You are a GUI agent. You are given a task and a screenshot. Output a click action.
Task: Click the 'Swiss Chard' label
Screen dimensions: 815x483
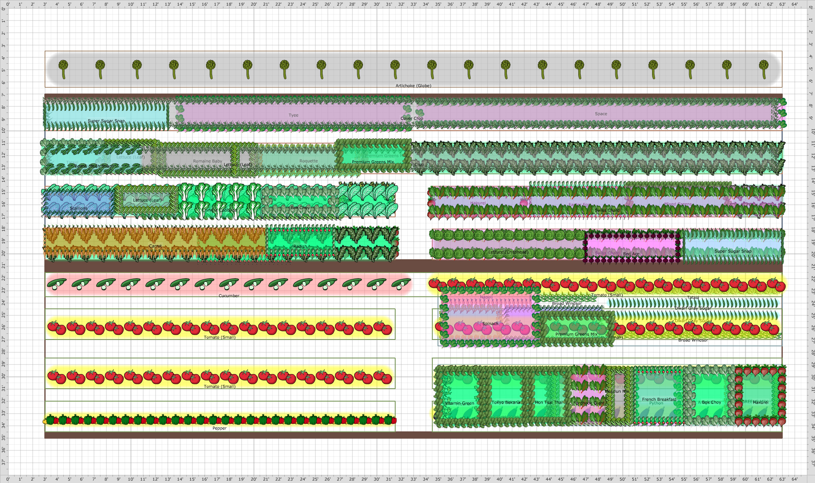coord(607,210)
